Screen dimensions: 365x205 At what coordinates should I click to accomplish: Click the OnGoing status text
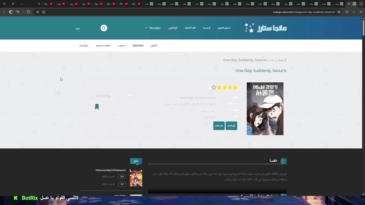(x=103, y=96)
